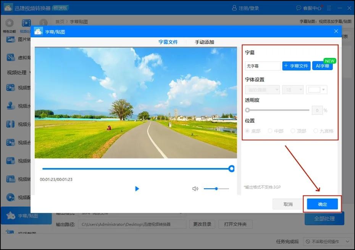
Task: Expand the font size 18 dropdown
Action: point(293,90)
